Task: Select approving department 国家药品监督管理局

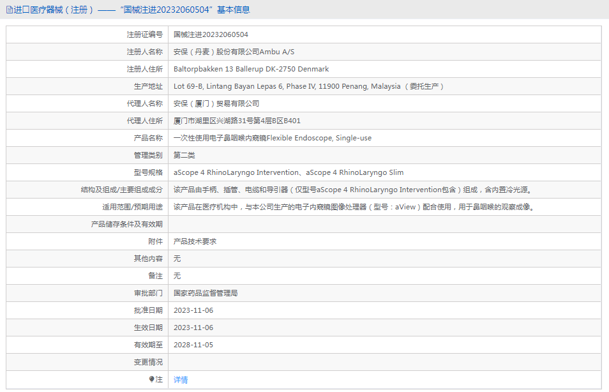Action: pyautogui.click(x=206, y=293)
